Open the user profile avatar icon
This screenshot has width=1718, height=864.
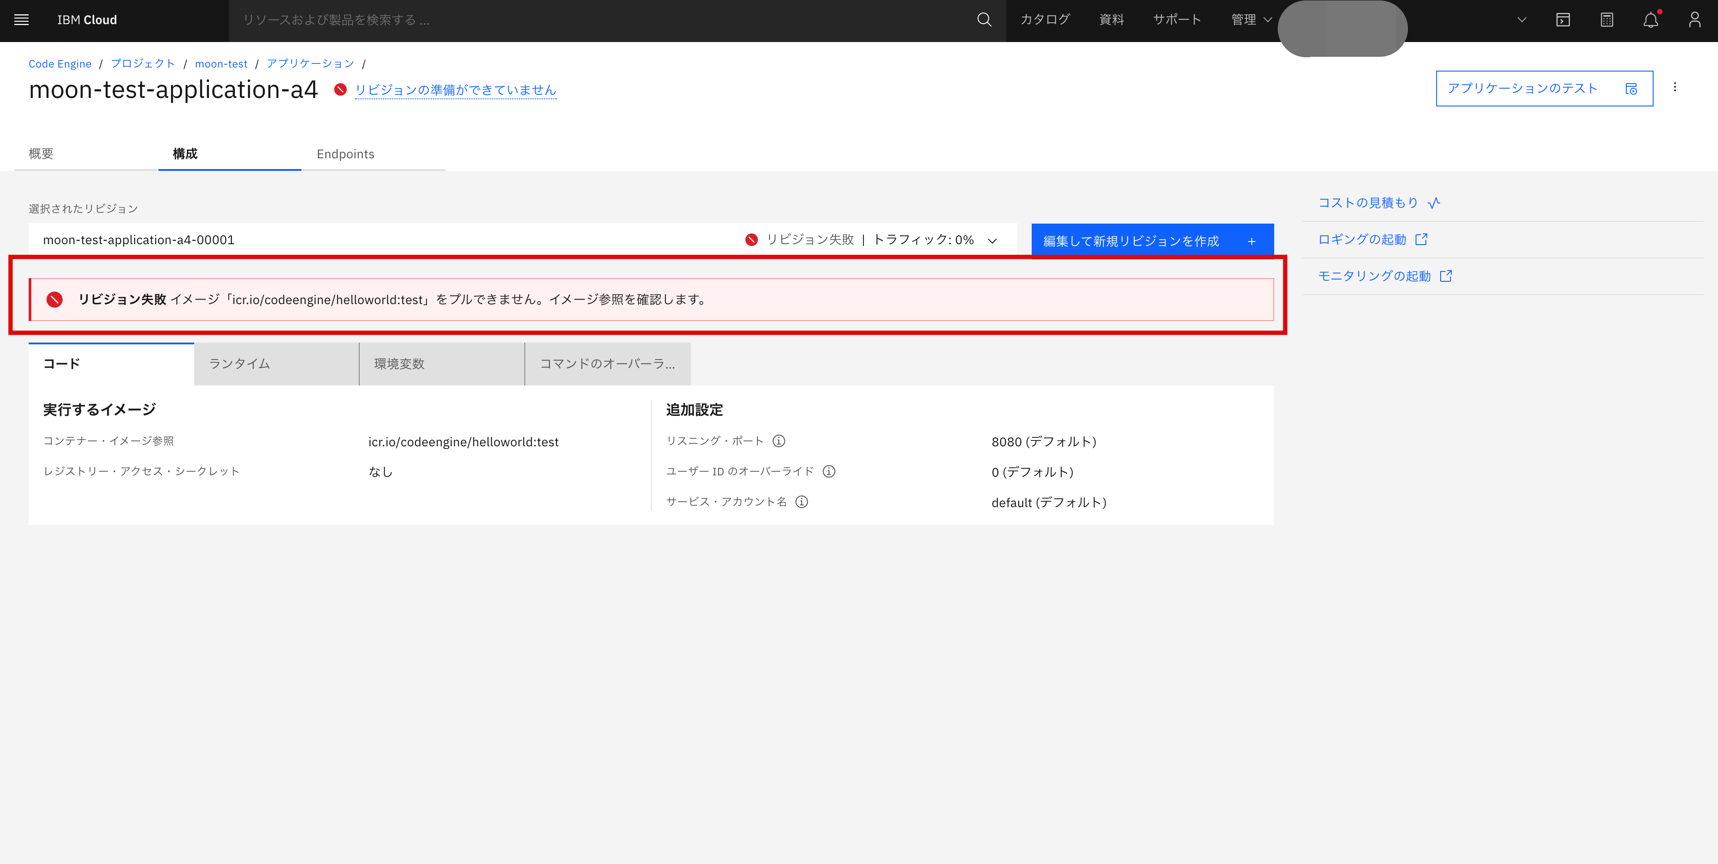[1695, 19]
